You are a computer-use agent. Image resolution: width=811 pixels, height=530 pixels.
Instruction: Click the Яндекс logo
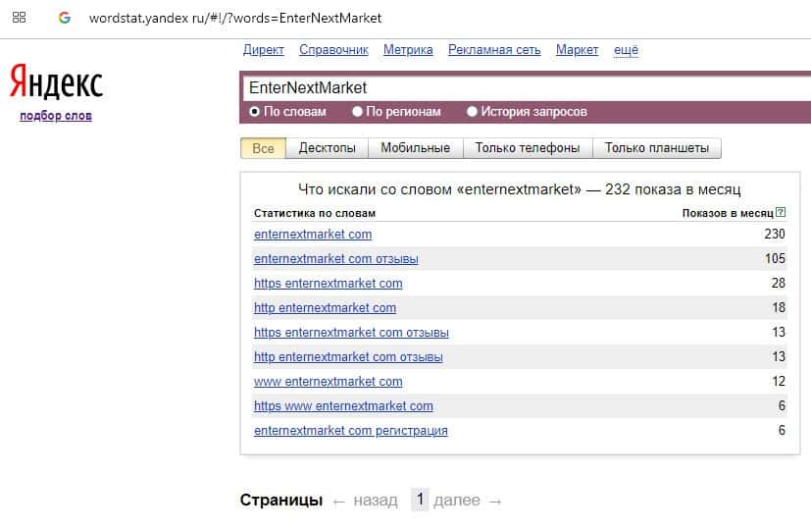coord(56,83)
